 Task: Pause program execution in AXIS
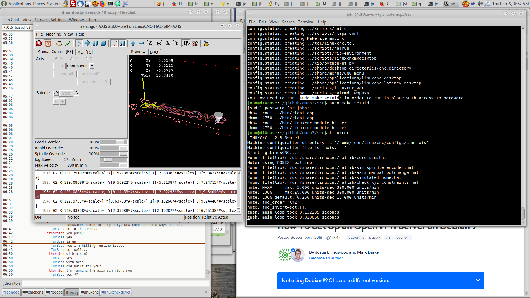[95, 43]
